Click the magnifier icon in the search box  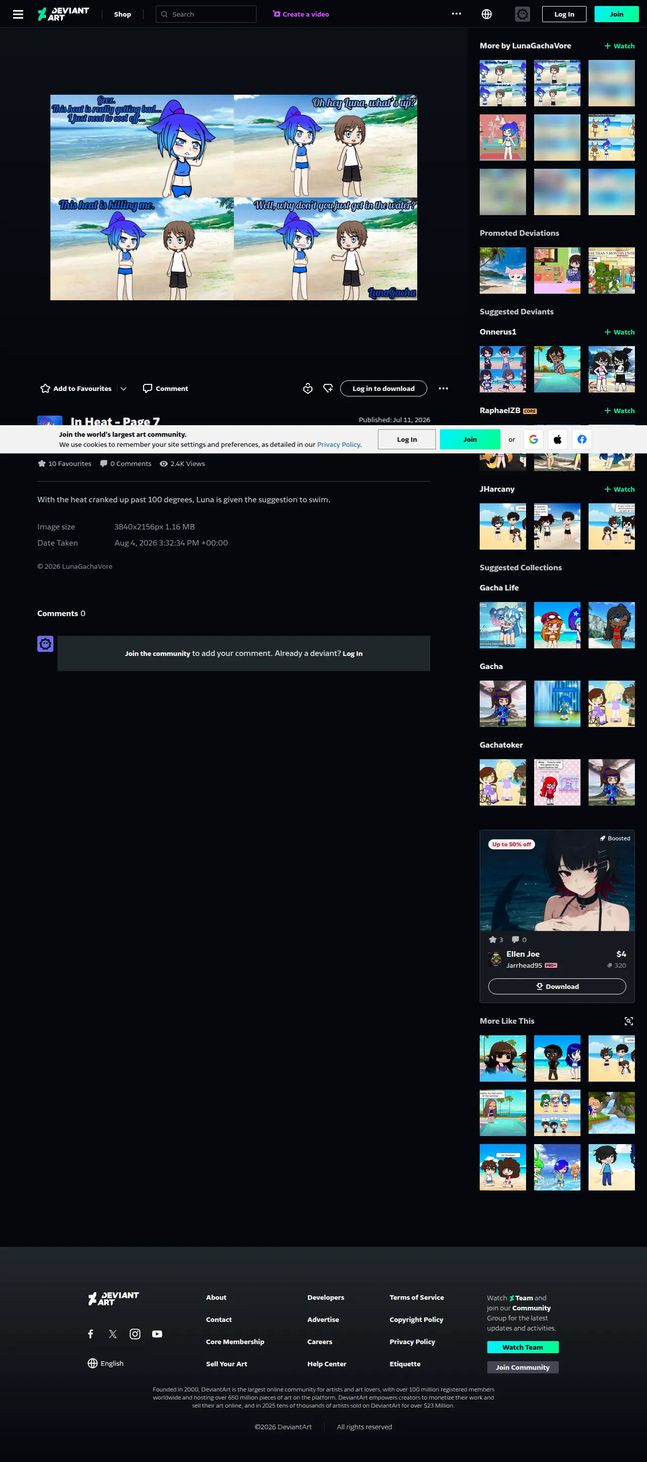click(x=165, y=14)
